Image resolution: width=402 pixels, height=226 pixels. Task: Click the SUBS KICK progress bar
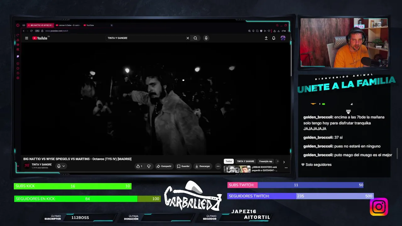(x=73, y=186)
